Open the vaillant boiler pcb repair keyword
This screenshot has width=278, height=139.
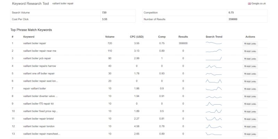37,58
